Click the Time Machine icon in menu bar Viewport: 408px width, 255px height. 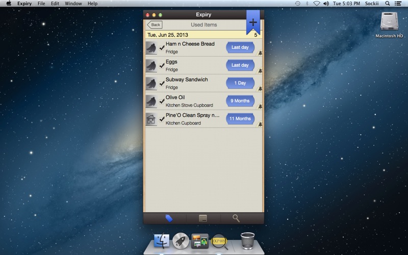(297, 4)
